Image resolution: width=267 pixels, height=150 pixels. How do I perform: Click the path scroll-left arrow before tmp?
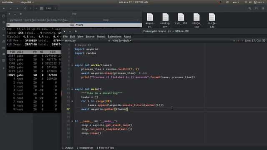[36, 8]
